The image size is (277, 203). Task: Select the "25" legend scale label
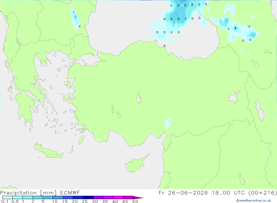click(85, 201)
